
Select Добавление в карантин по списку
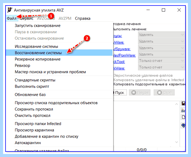[59, 136]
